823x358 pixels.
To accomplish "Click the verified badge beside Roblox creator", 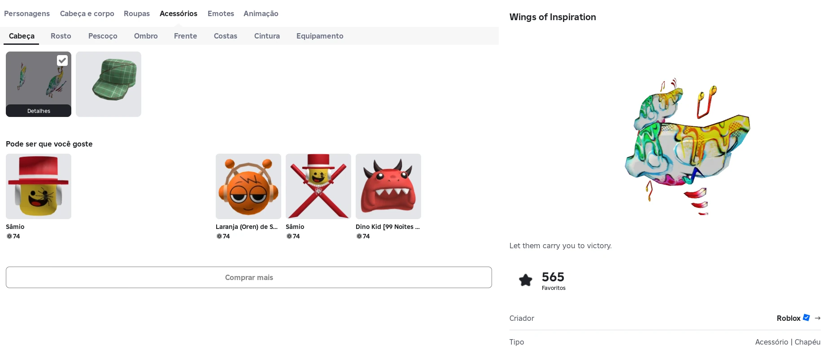I will pos(806,317).
